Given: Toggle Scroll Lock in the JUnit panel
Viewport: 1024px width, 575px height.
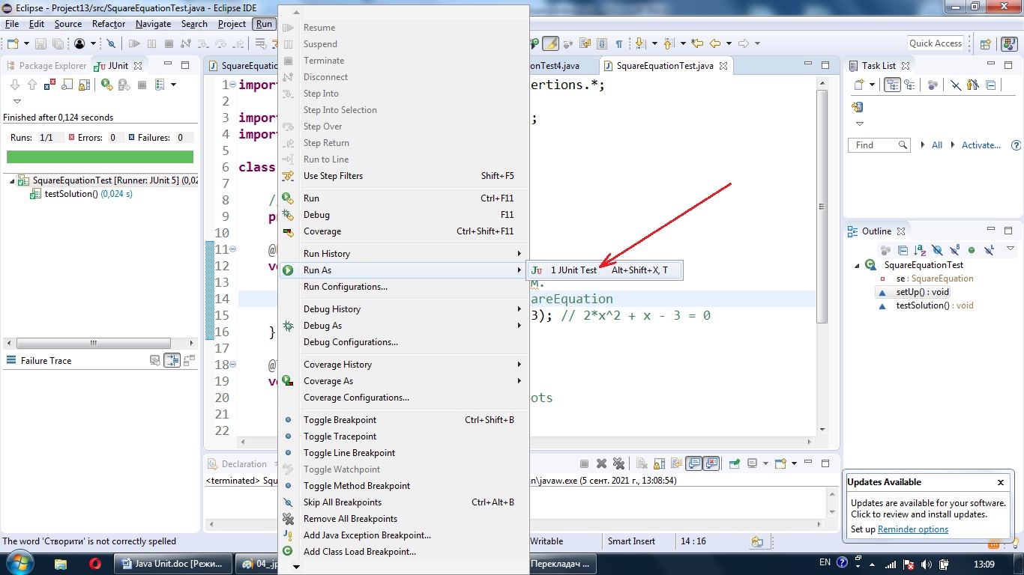Looking at the screenshot, I should (x=85, y=85).
